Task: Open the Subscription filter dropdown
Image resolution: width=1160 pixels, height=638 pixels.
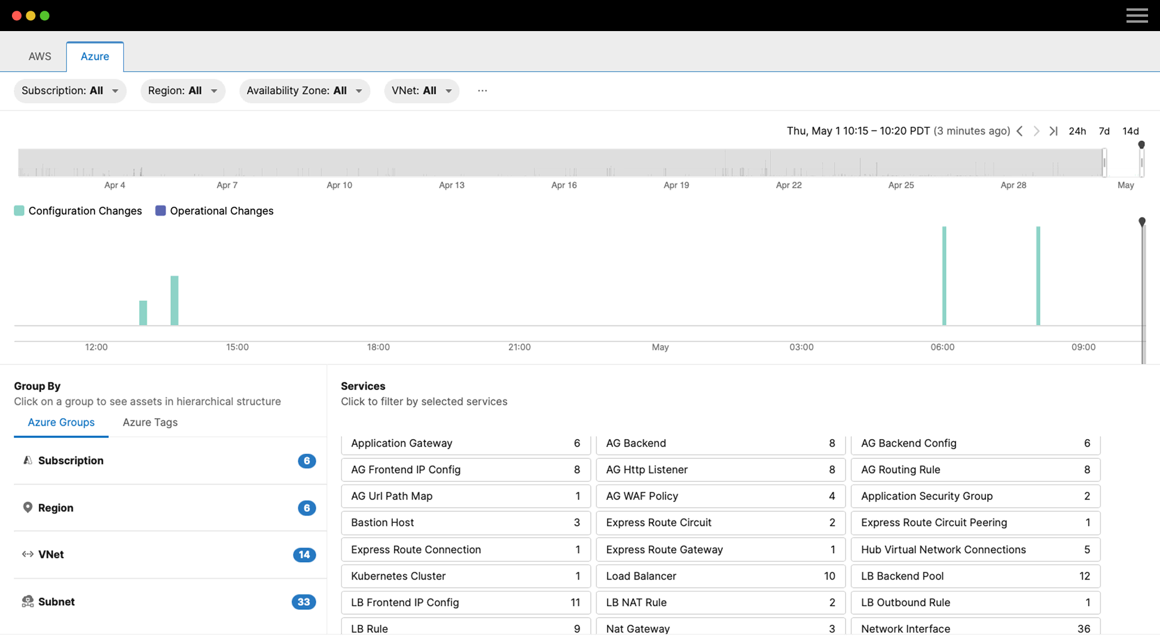Action: (70, 91)
